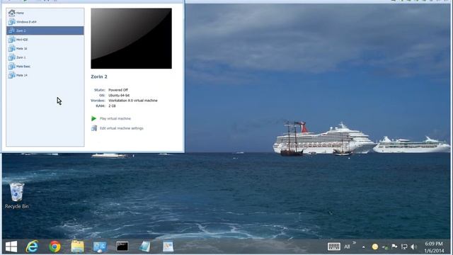Open the Action Center flag icon

(394, 246)
